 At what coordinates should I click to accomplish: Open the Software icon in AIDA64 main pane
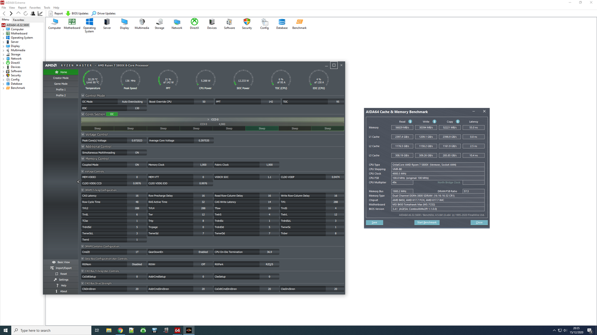(229, 22)
